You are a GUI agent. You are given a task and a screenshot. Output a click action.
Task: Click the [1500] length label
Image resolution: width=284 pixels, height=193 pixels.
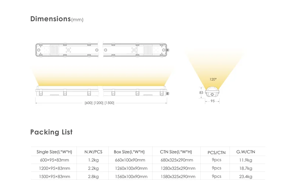click(109, 103)
